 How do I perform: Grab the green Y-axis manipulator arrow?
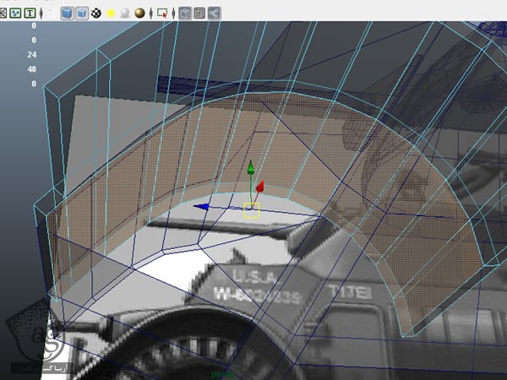coord(249,170)
